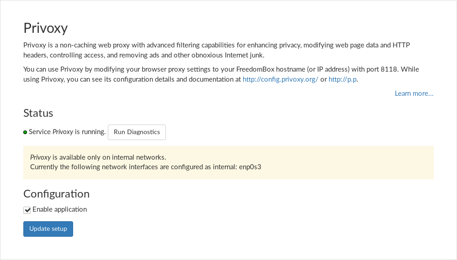Click italic Privoxy word in yellow notice
Image resolution: width=457 pixels, height=260 pixels.
point(40,157)
